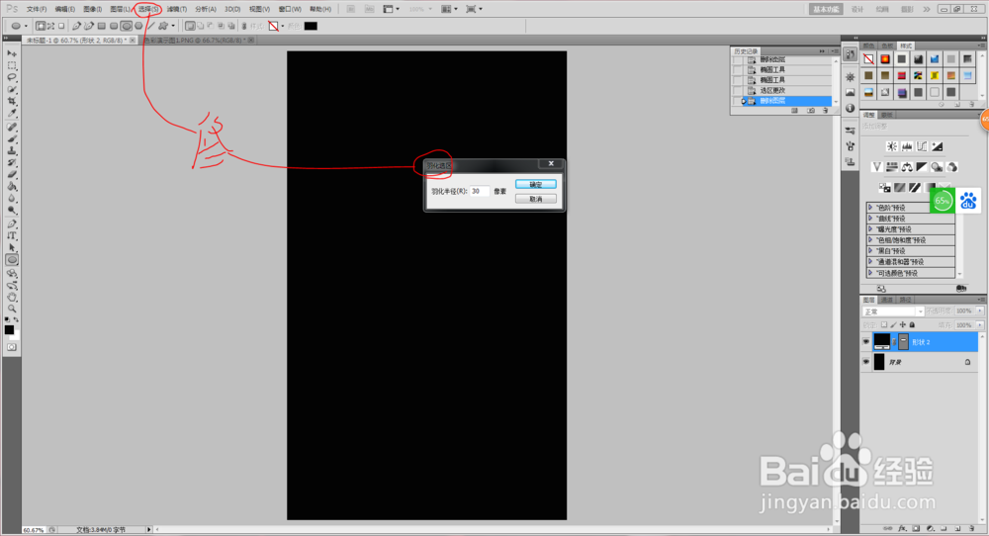989x536 pixels.
Task: Select the History Brush tool
Action: (12, 163)
